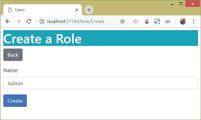Go back with the browser back arrow
Screen dimensions: 201x120
(x=8, y=21)
